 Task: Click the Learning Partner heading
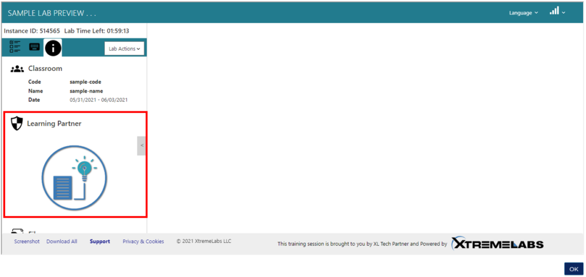54,123
